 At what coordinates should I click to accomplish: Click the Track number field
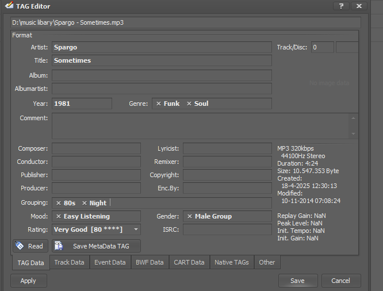coord(322,47)
